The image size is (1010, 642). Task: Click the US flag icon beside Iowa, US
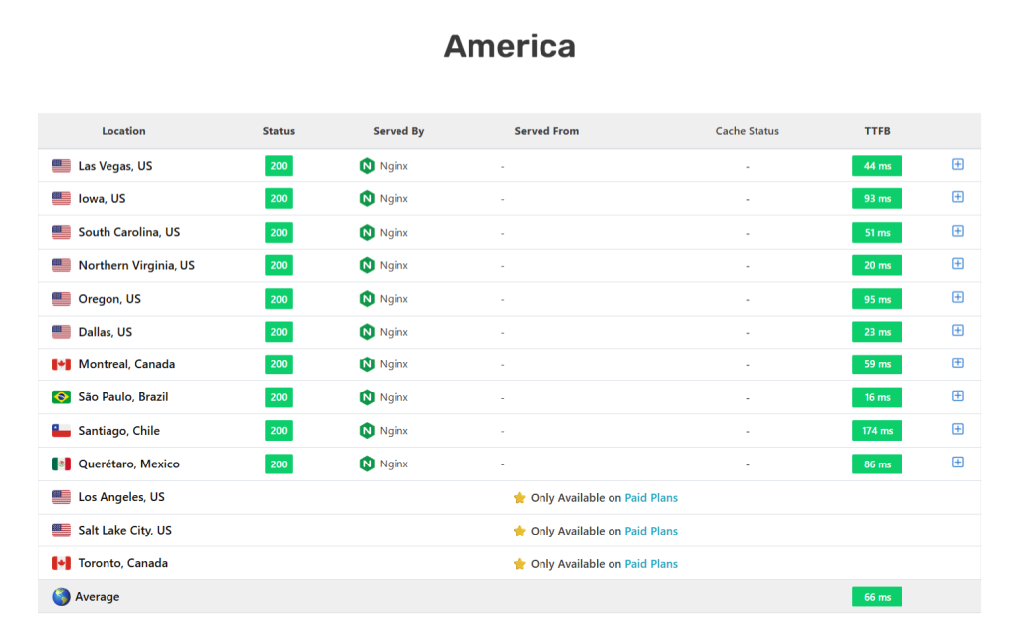61,198
